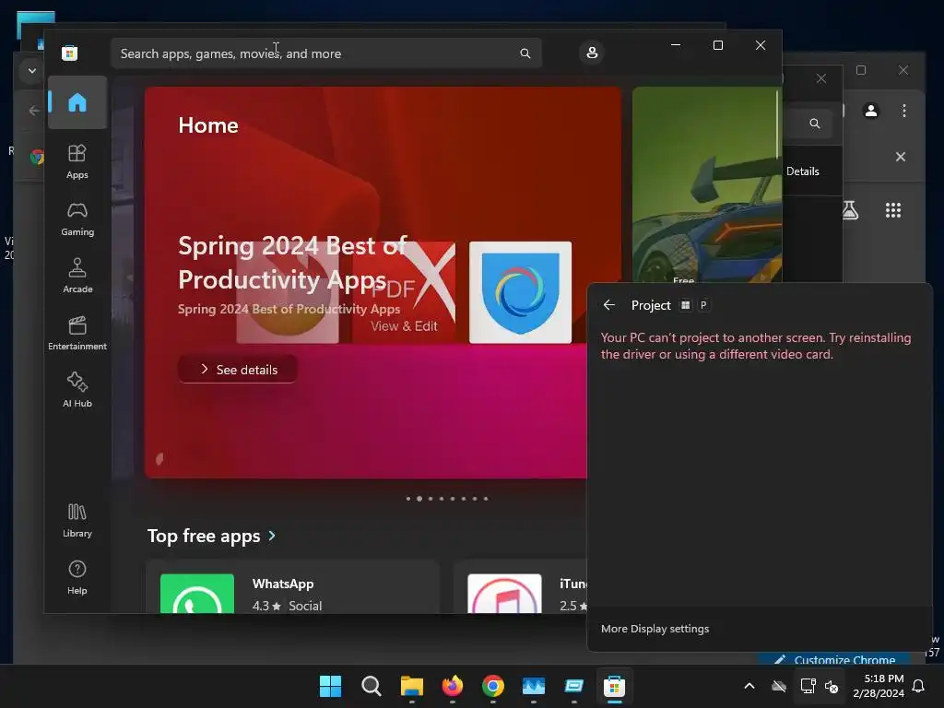Open the Store account profile icon
The width and height of the screenshot is (944, 708).
(592, 53)
